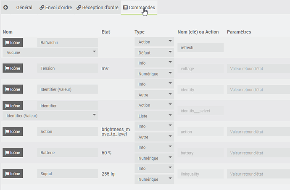
Task: Pick an icon for the Action command
Action: coord(13,131)
